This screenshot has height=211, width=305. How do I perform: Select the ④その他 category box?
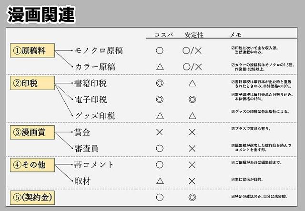(x=32, y=165)
